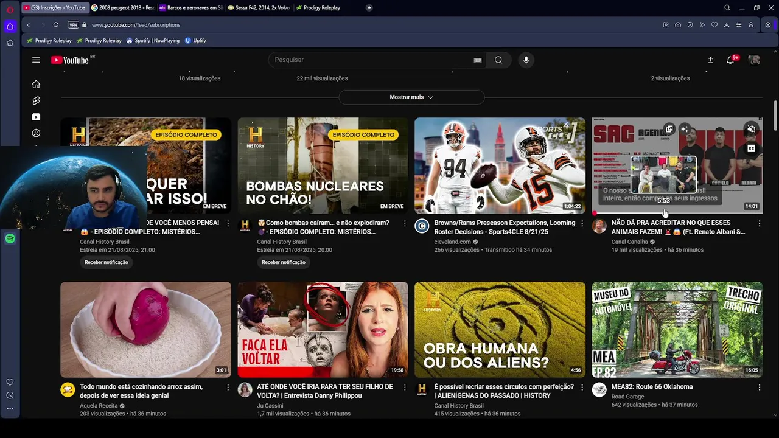Take a snapshot with the camera icon in address bar
The width and height of the screenshot is (779, 438).
tap(678, 25)
